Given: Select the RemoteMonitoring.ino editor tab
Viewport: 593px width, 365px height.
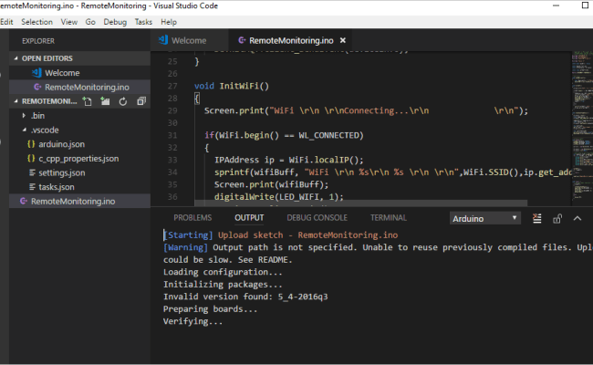Looking at the screenshot, I should [x=291, y=40].
